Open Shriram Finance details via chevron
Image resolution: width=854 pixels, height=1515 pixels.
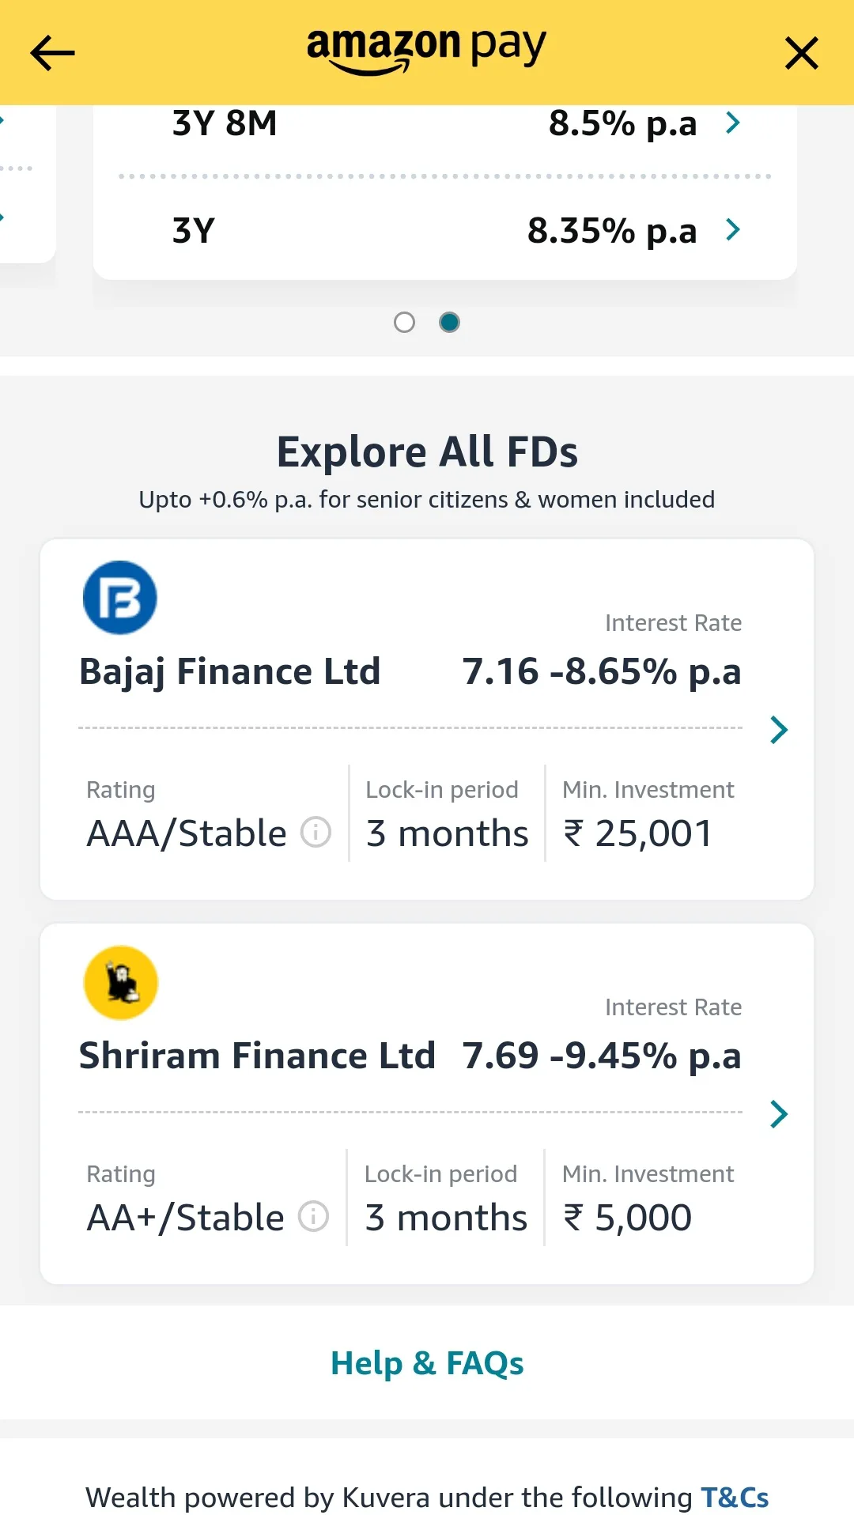click(779, 1114)
